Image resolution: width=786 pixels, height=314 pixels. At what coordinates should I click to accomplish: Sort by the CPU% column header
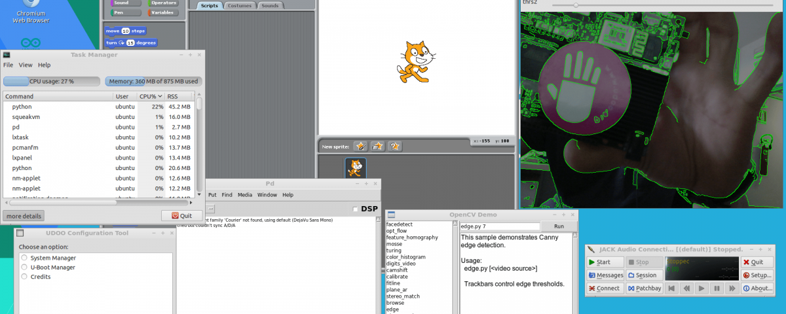(x=151, y=96)
